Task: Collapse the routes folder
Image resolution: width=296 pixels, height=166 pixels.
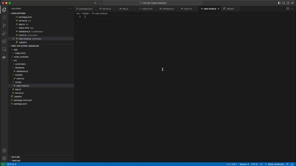Action: 18,82
